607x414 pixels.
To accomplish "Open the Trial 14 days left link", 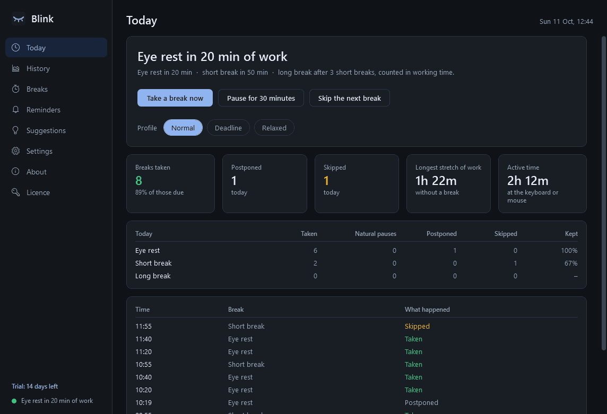I will click(x=35, y=386).
